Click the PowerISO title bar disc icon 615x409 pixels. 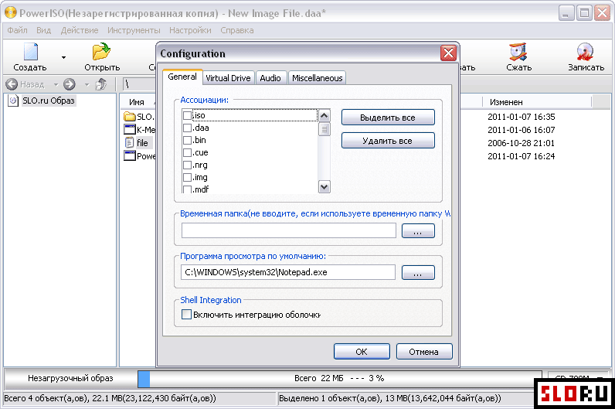11,12
